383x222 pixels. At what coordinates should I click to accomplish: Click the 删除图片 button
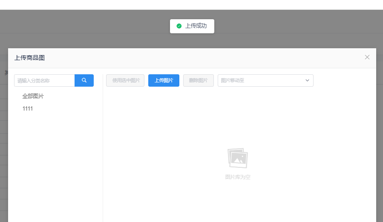coord(199,80)
